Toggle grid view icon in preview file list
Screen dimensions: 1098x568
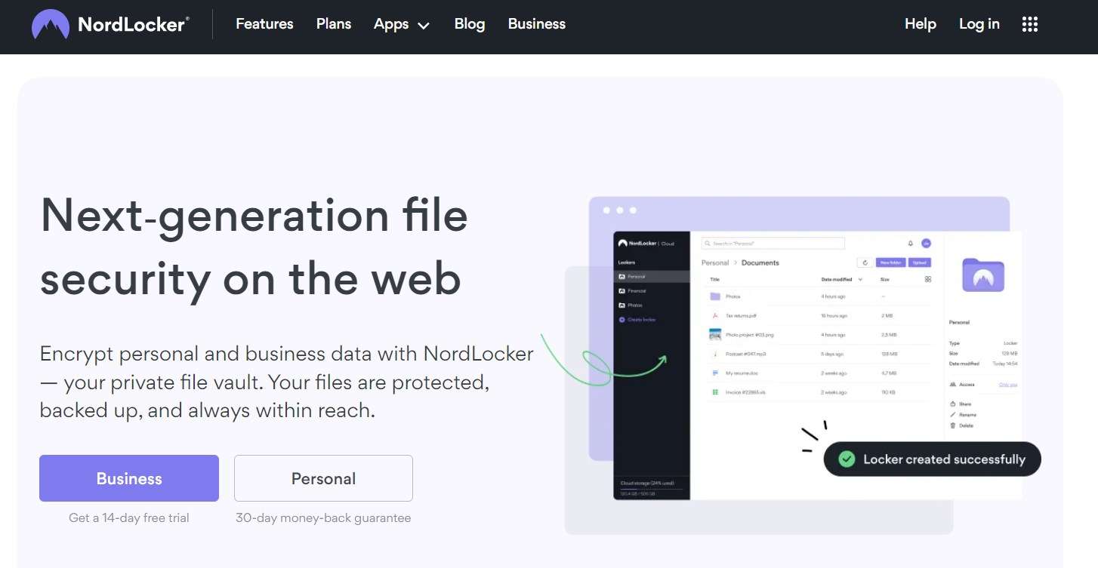pos(928,279)
